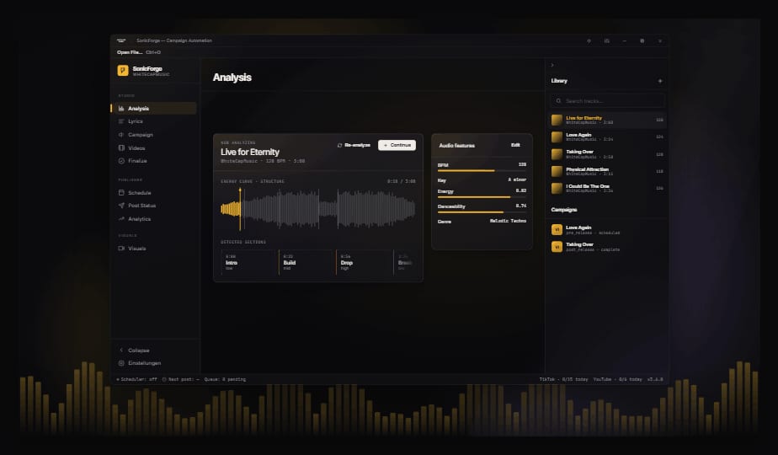Open the Campaign page

[x=154, y=135]
